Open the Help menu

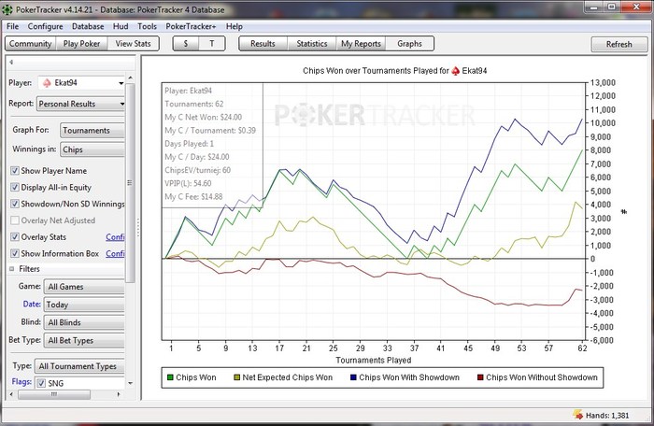[x=235, y=26]
